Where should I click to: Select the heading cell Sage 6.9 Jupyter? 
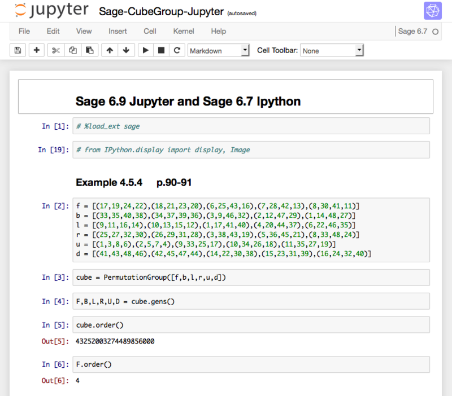coord(225,96)
